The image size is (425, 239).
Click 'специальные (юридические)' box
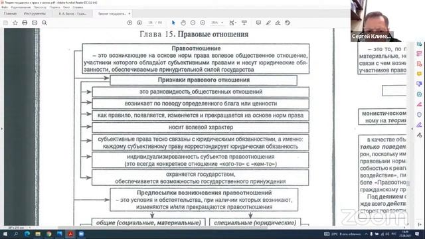click(255, 222)
